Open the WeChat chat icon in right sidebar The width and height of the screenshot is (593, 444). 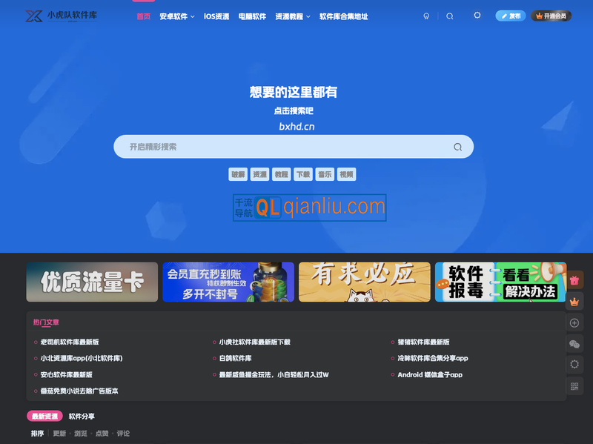point(574,343)
